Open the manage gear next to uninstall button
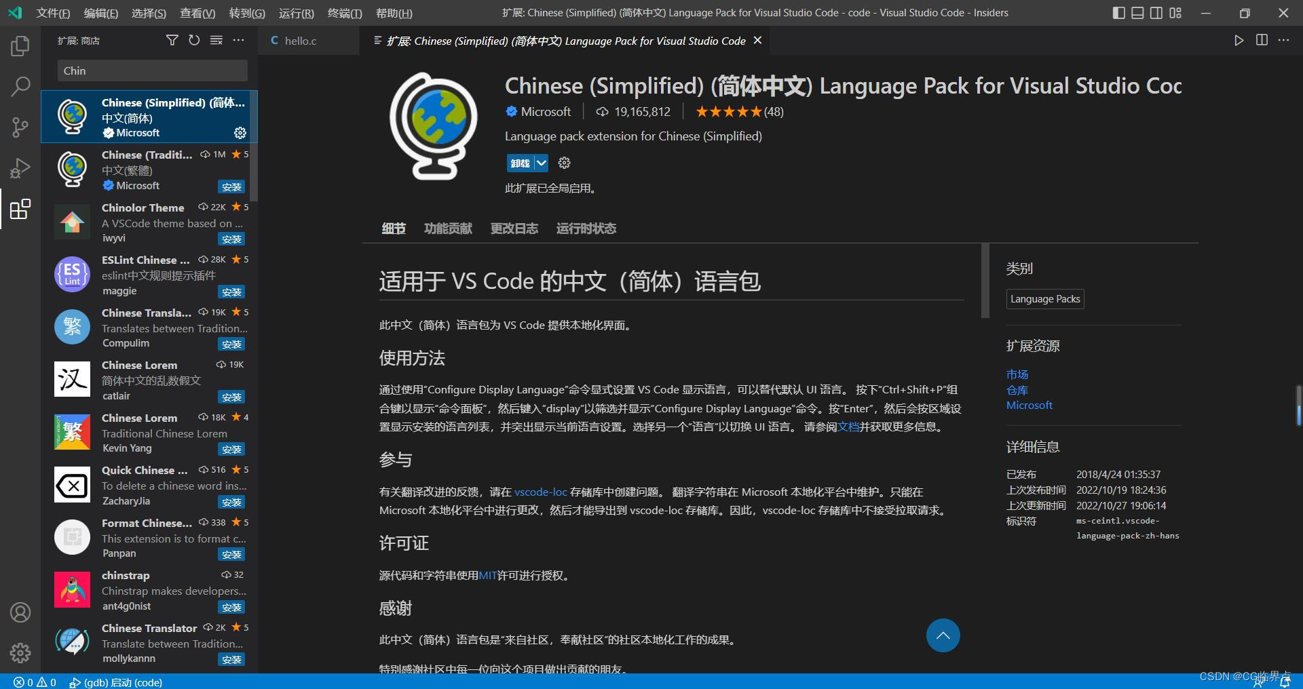Image resolution: width=1303 pixels, height=689 pixels. [564, 163]
